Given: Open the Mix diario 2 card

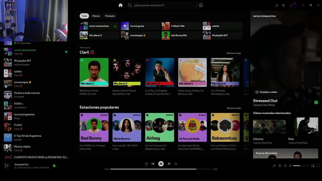Looking at the screenshot, I should click(x=127, y=77).
